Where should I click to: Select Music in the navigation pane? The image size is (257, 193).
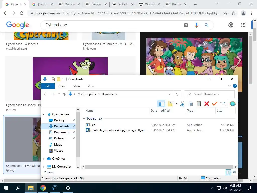pos(58,144)
